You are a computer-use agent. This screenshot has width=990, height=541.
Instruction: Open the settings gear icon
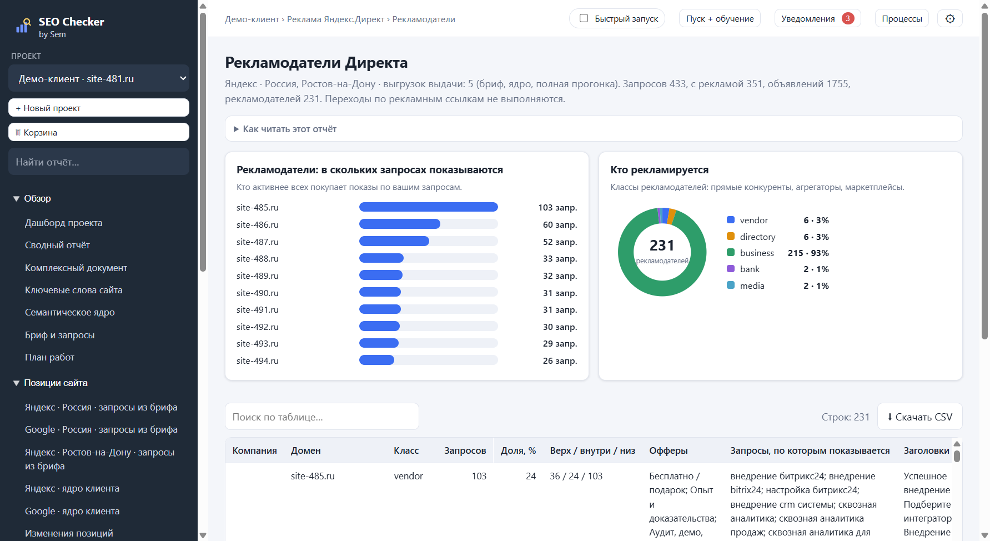click(950, 18)
